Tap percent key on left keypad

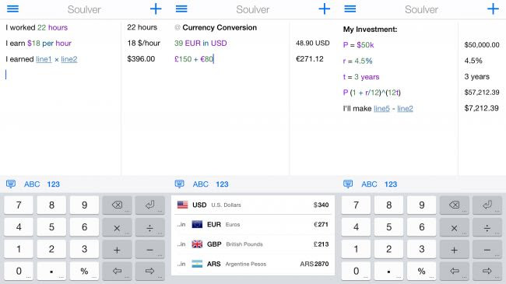coord(84,271)
